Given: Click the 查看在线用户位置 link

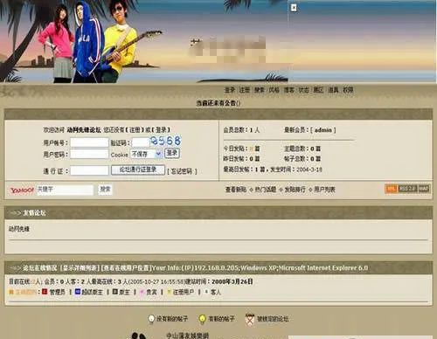Looking at the screenshot, I should (126, 268).
